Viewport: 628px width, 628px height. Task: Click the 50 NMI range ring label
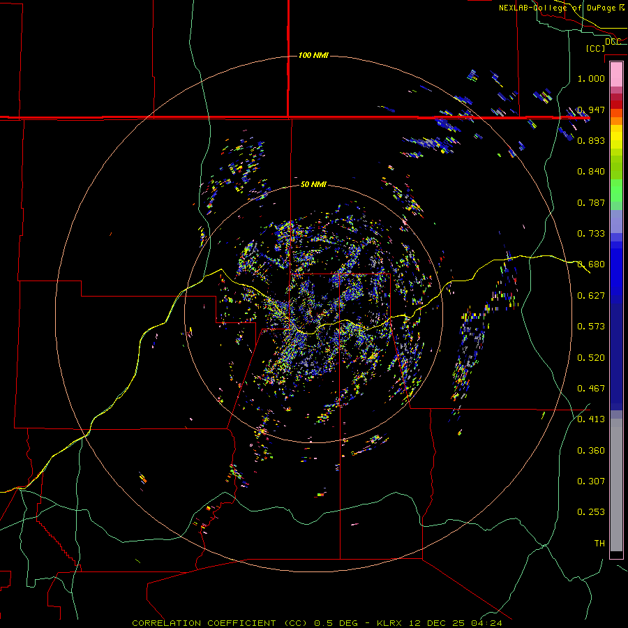(x=313, y=184)
